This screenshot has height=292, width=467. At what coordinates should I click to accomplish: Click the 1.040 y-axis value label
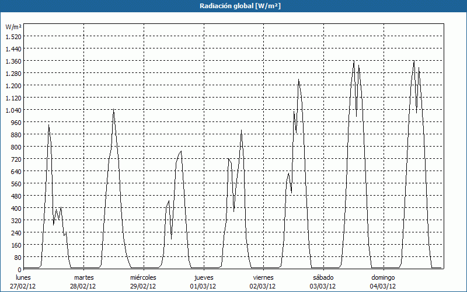click(x=13, y=110)
